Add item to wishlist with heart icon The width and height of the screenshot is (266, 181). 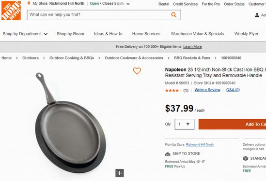[x=137, y=71]
